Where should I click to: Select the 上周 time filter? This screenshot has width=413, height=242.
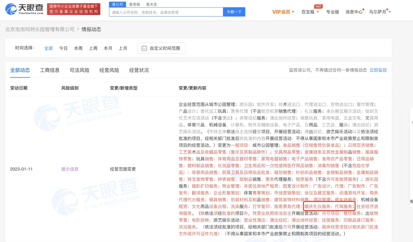tap(93, 48)
